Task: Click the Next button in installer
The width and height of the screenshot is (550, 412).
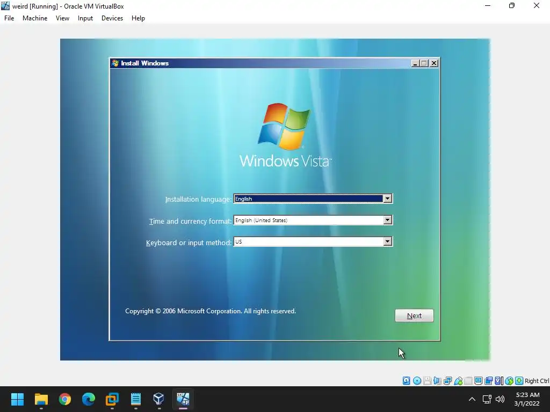Action: (x=414, y=315)
